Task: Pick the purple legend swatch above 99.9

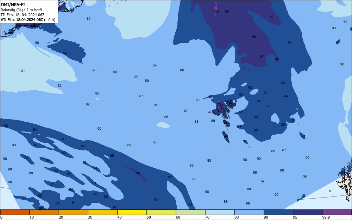Action: pyautogui.click(x=337, y=212)
